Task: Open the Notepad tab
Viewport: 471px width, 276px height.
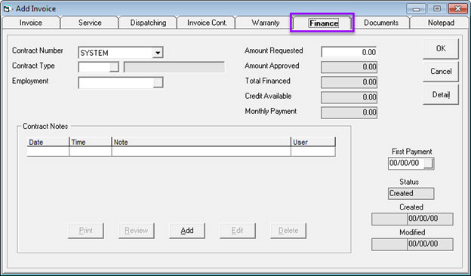Action: (440, 23)
